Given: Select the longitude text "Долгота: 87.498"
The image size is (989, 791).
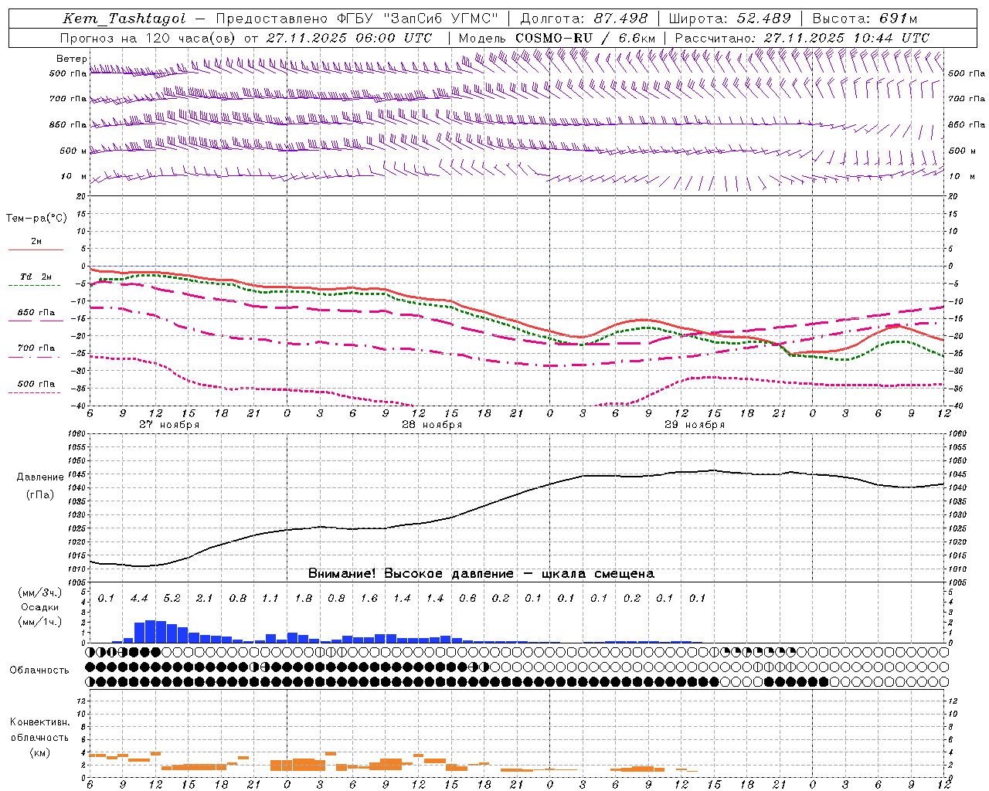Looking at the screenshot, I should (x=585, y=19).
